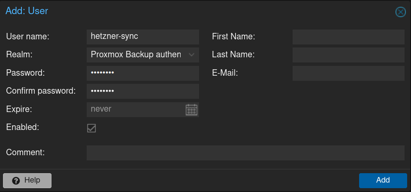
Task: Click the E-Mail label text
Action: (225, 73)
